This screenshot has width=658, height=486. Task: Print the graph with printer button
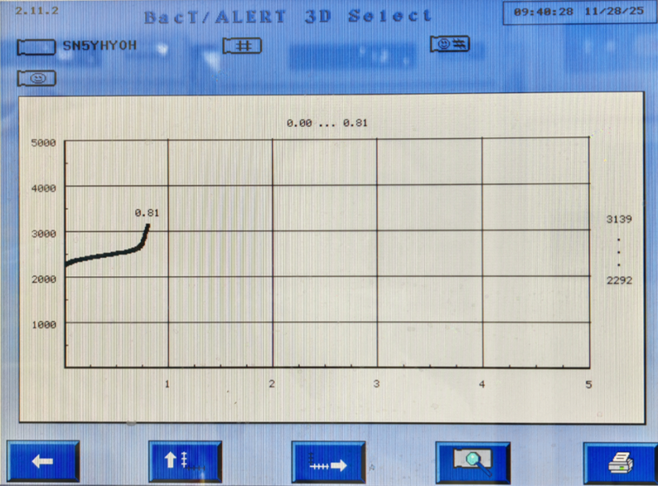(x=620, y=463)
